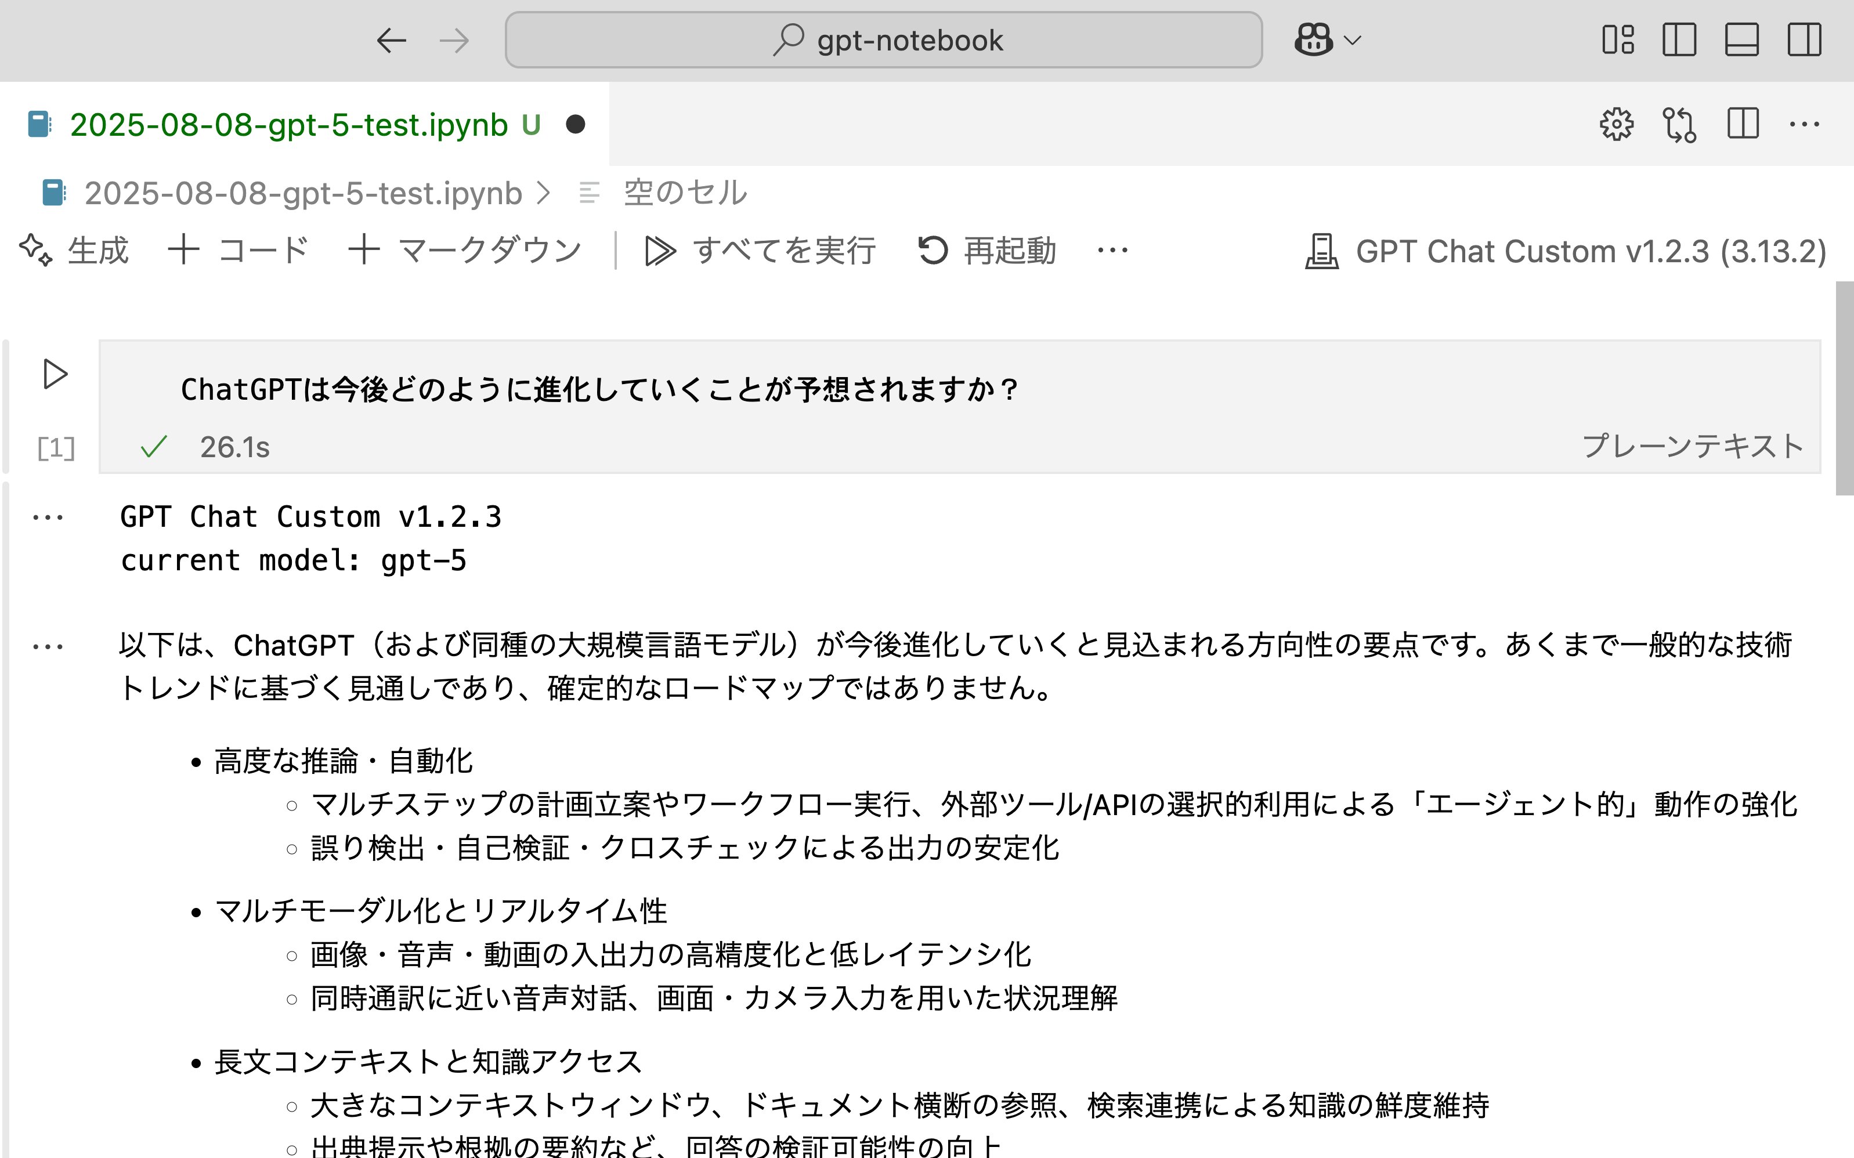Screen dimensions: 1854x1158
Task: Open Copilot chat icon
Action: (1313, 40)
